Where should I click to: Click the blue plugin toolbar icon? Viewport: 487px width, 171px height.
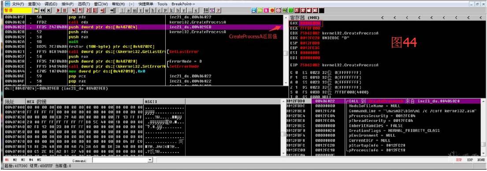click(254, 10)
